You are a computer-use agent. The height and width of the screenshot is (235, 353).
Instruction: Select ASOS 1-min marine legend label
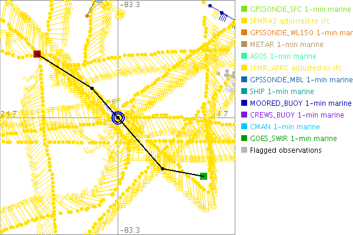(x=282, y=56)
